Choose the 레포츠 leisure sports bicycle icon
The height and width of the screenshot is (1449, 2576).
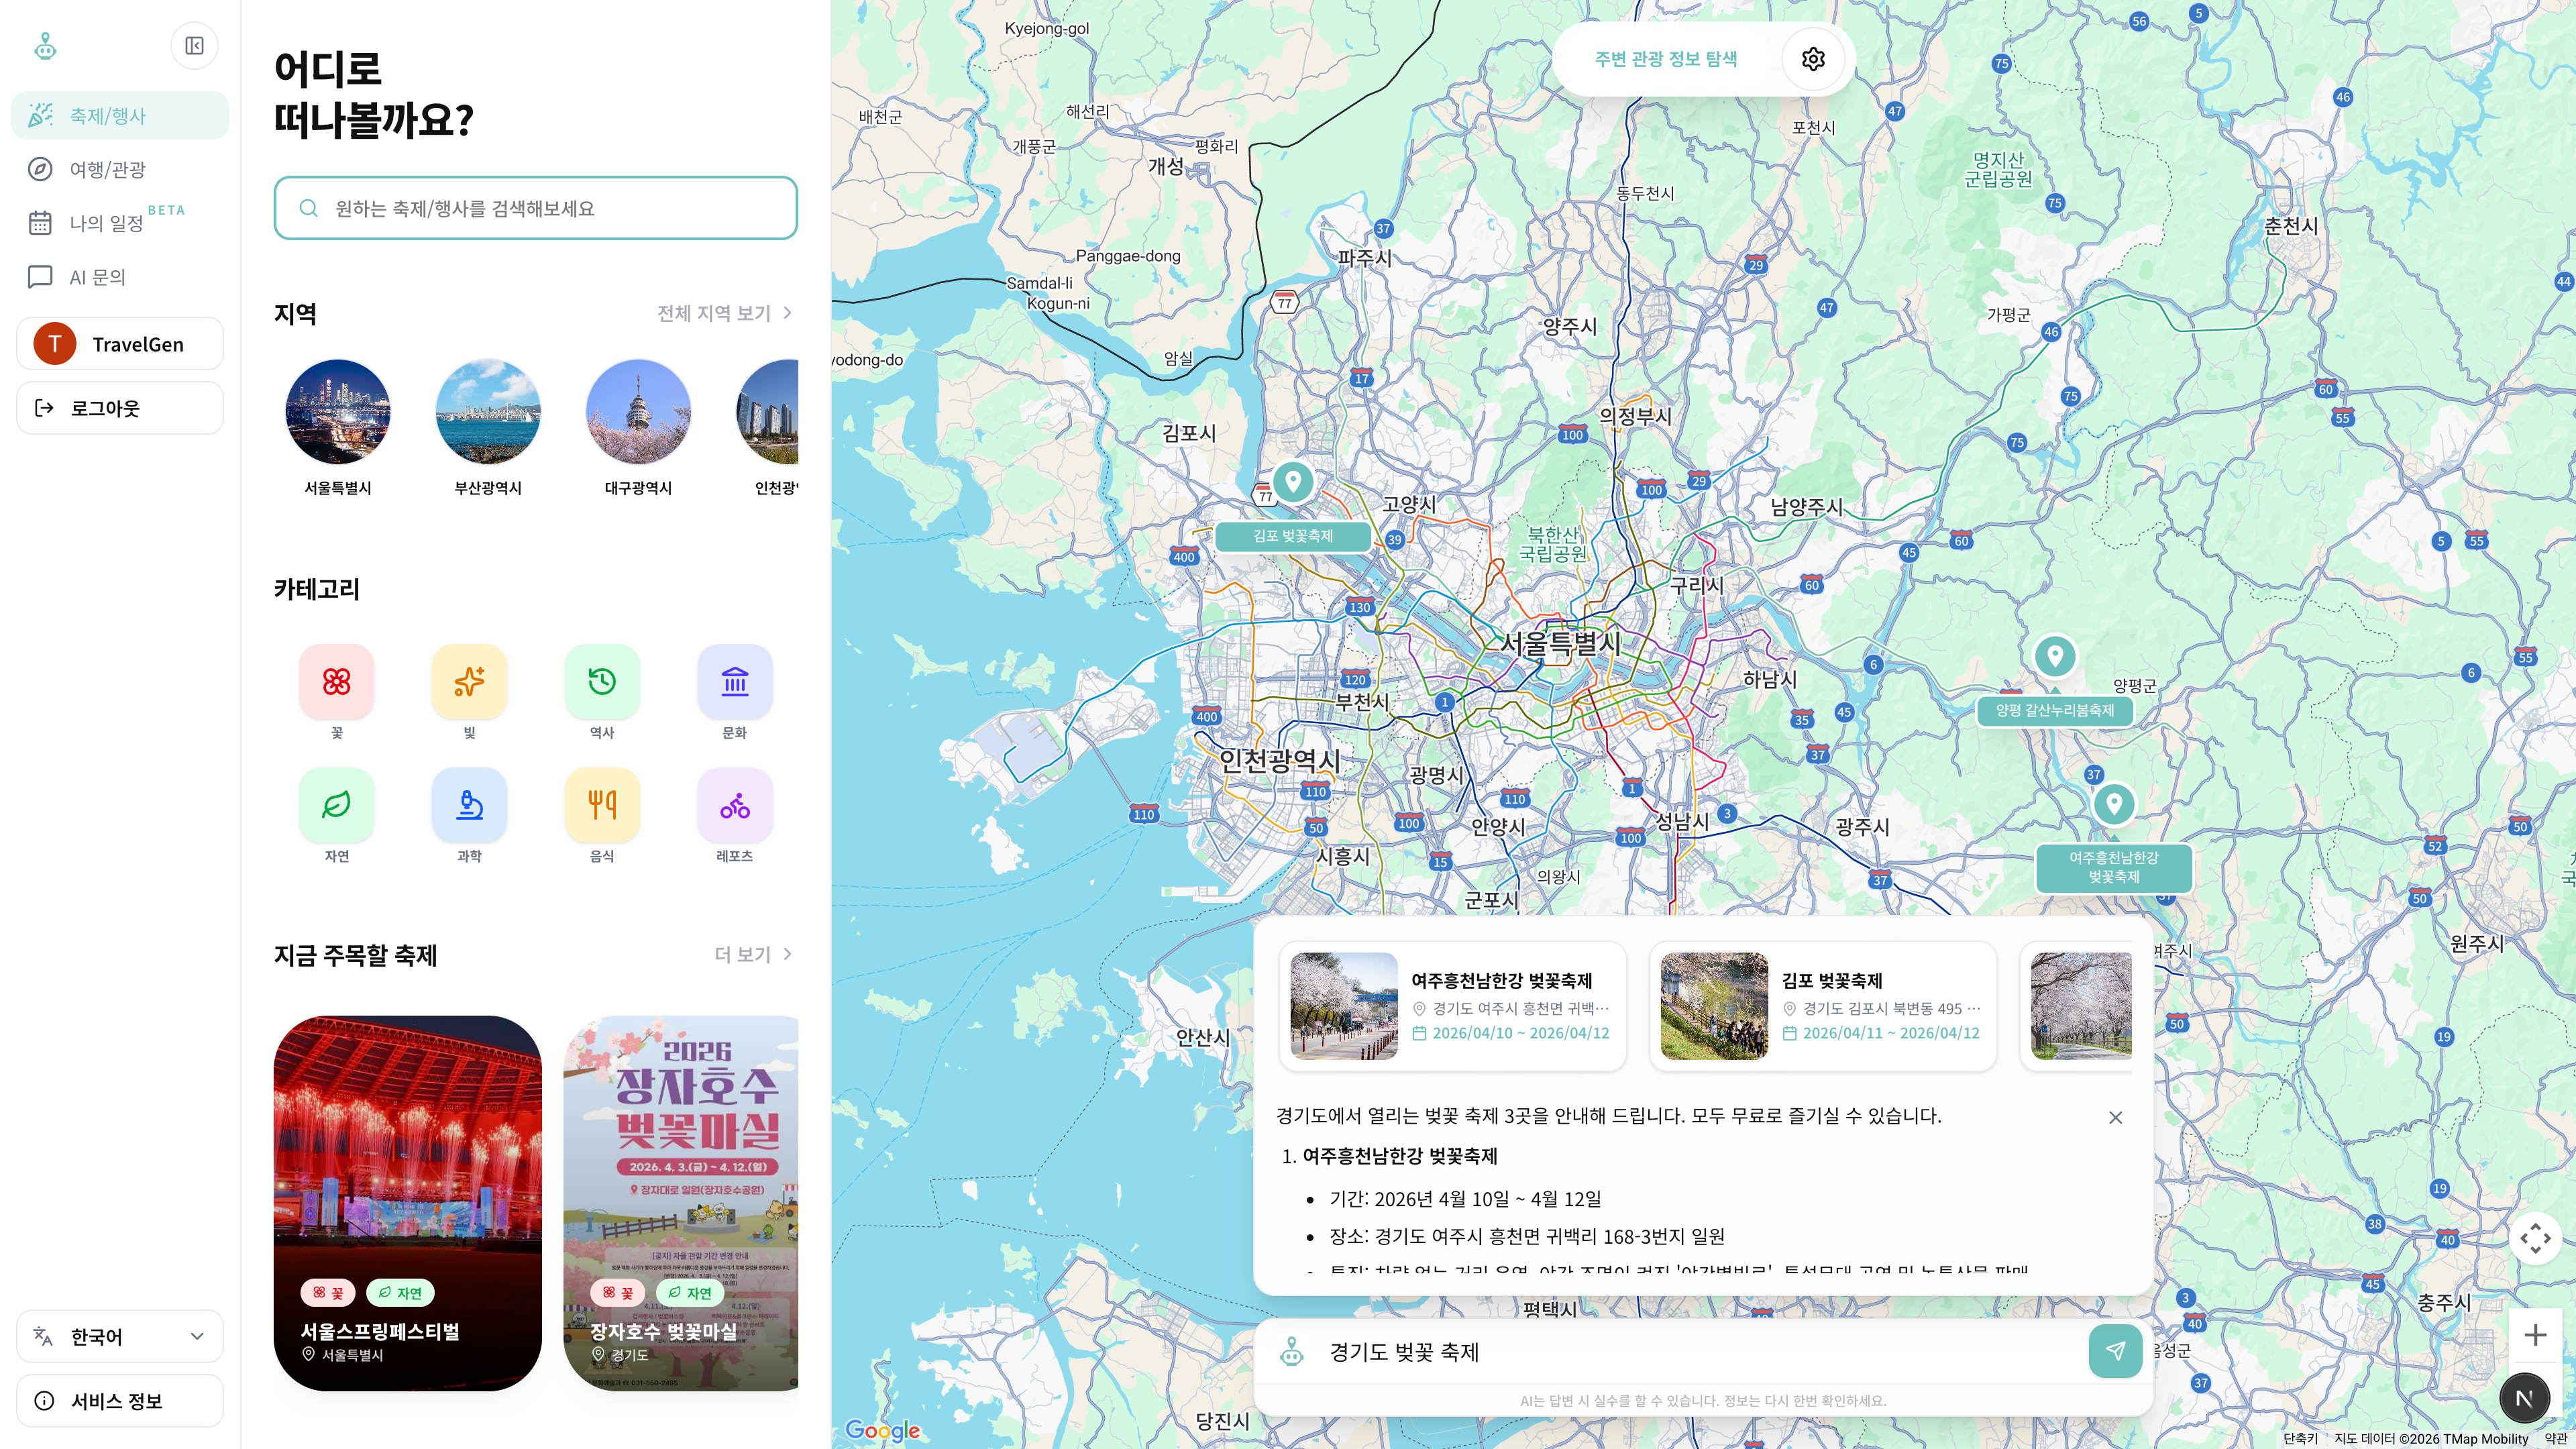(734, 805)
